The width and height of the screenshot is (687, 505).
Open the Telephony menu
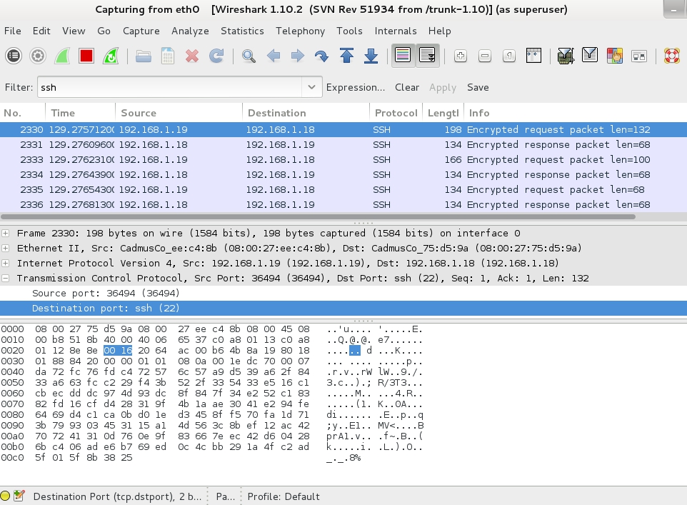[x=300, y=31]
